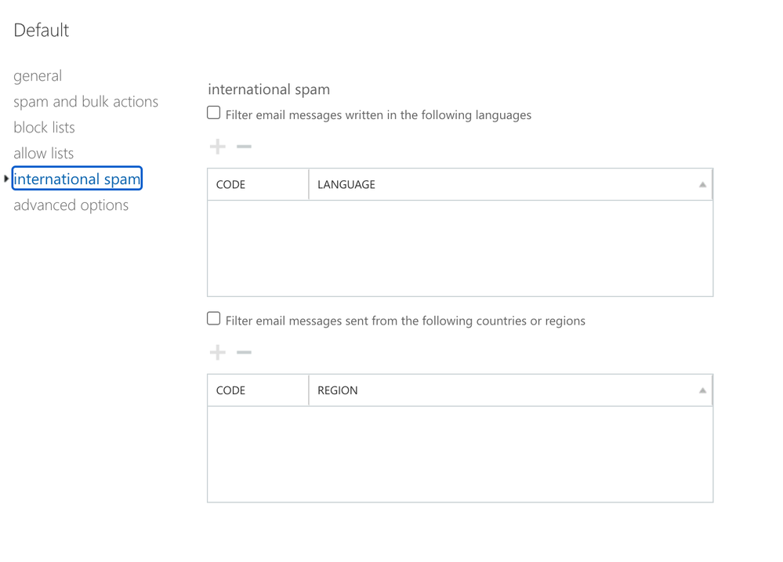Click the REGION column sort arrow
The width and height of the screenshot is (783, 562).
pos(702,390)
